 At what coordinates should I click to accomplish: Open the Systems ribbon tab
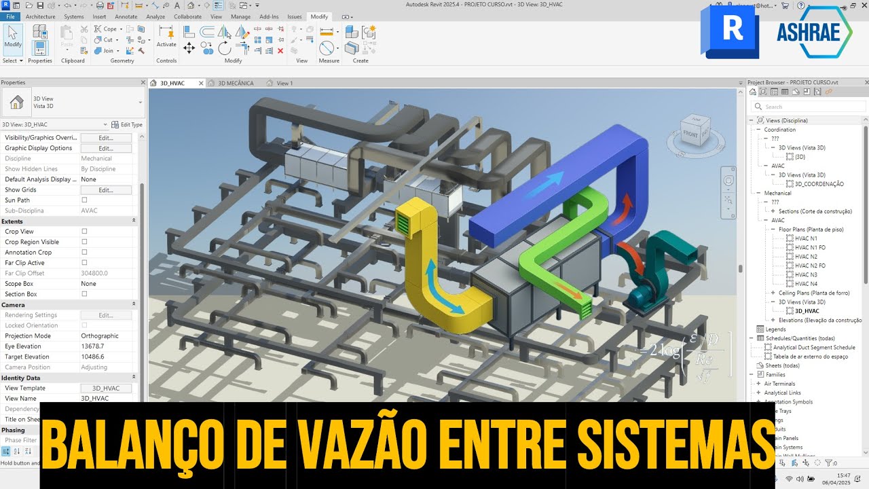pyautogui.click(x=74, y=16)
